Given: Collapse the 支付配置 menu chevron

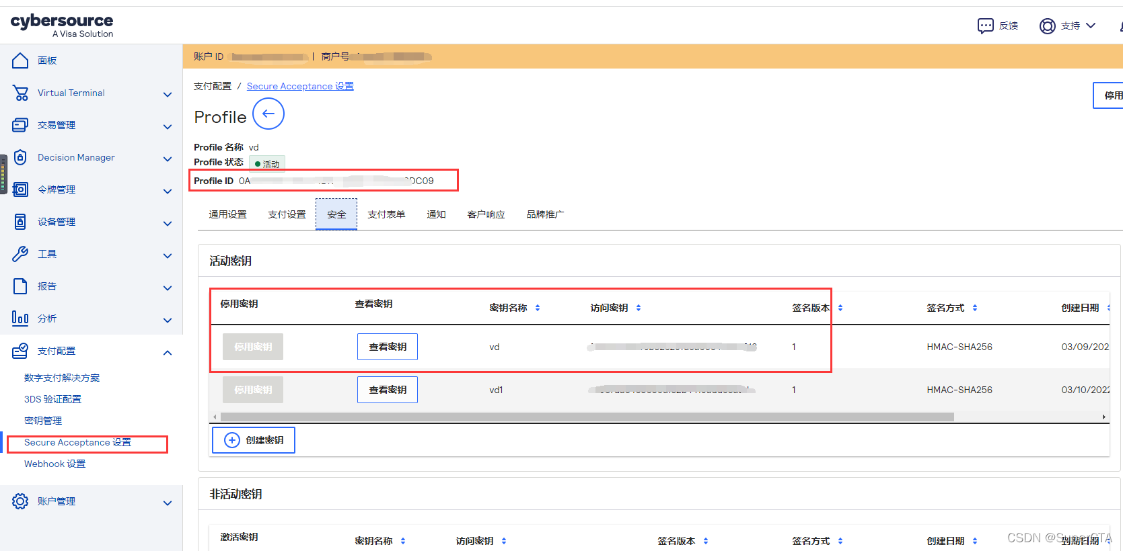Looking at the screenshot, I should coord(168,353).
